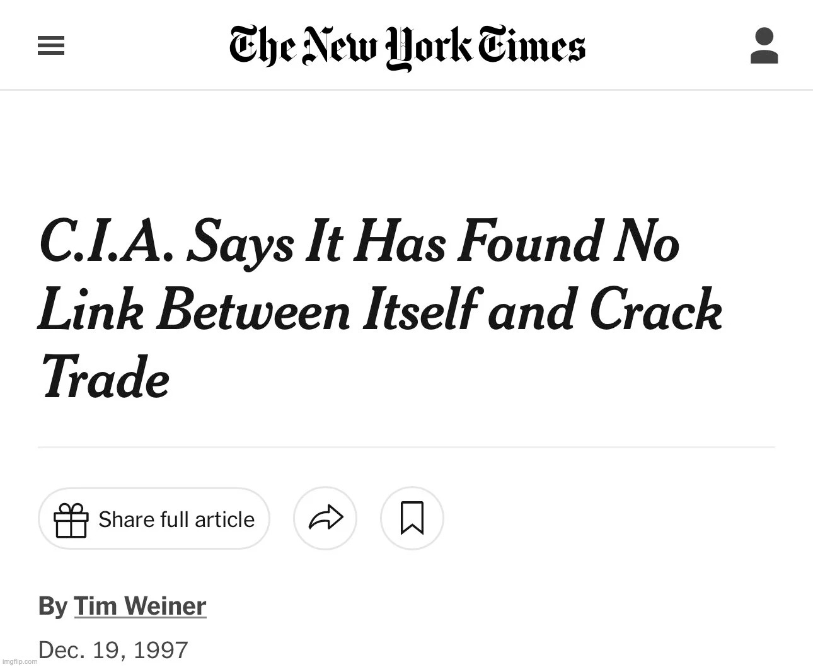This screenshot has width=813, height=667.
Task: Bookmark this article for later
Action: (412, 518)
